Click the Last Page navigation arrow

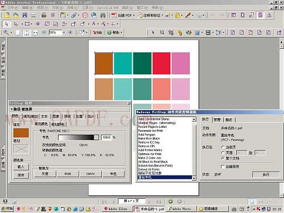click(x=158, y=202)
